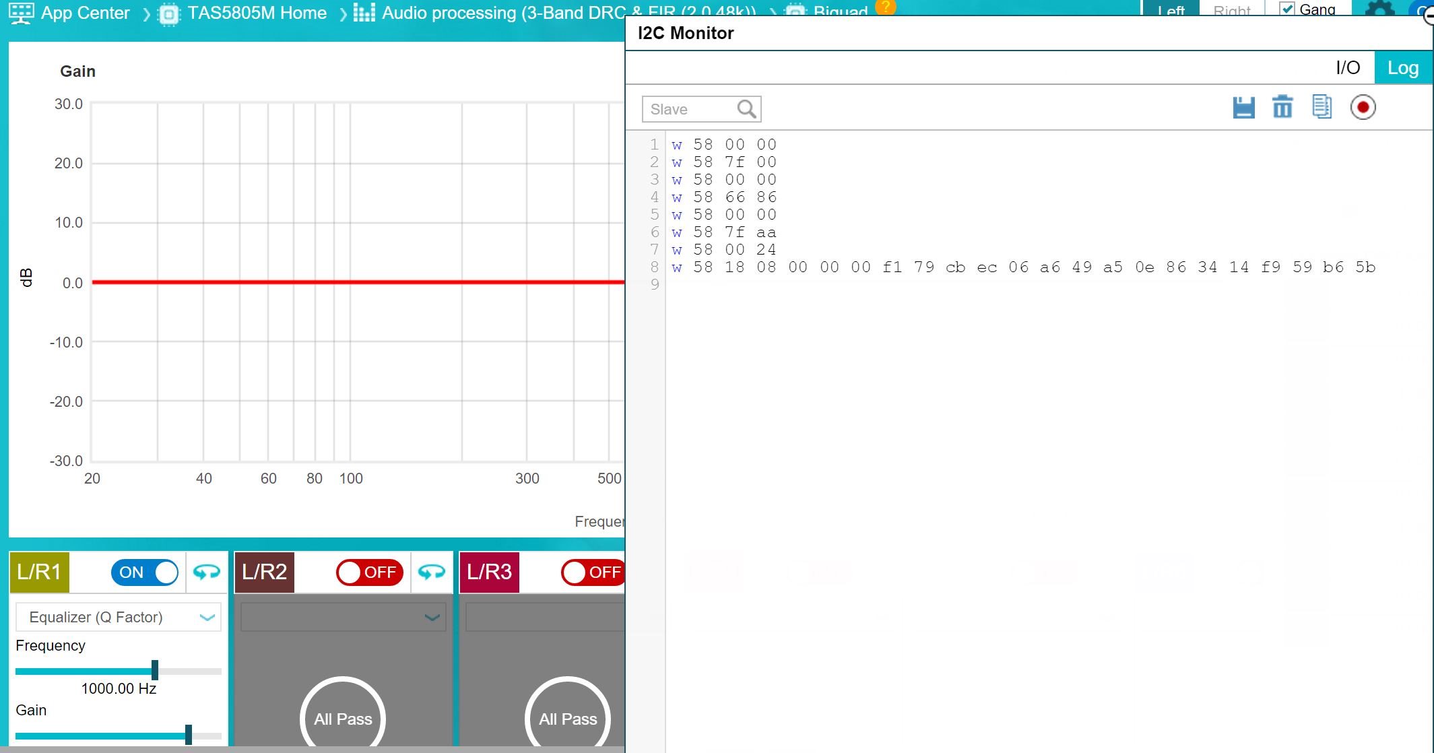This screenshot has width=1434, height=753.
Task: Click the orange help question mark icon
Action: (x=885, y=7)
